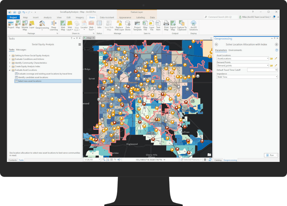Image resolution: width=287 pixels, height=206 pixels.
Task: Click the add plus icon in Geoprocessing pane
Action: 276,44
